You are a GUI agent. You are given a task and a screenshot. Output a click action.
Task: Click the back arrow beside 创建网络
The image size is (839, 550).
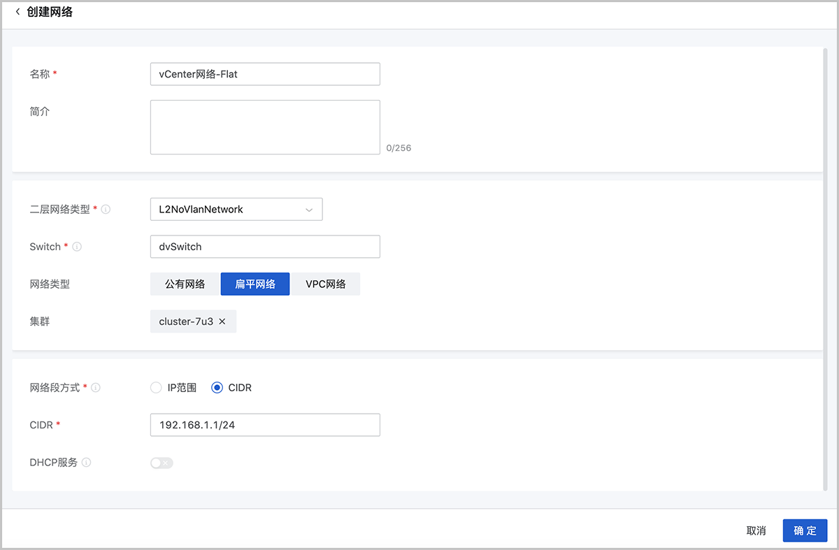(x=17, y=12)
